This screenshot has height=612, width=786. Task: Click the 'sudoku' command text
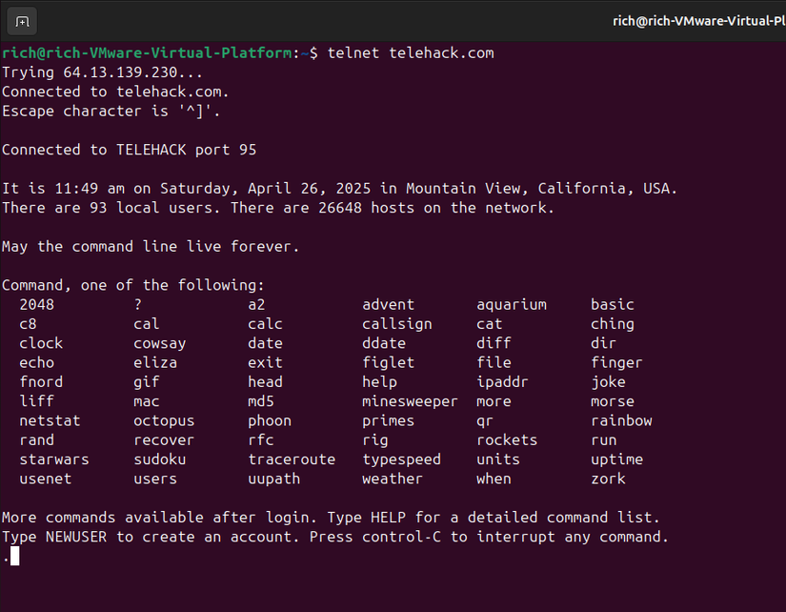click(x=160, y=459)
